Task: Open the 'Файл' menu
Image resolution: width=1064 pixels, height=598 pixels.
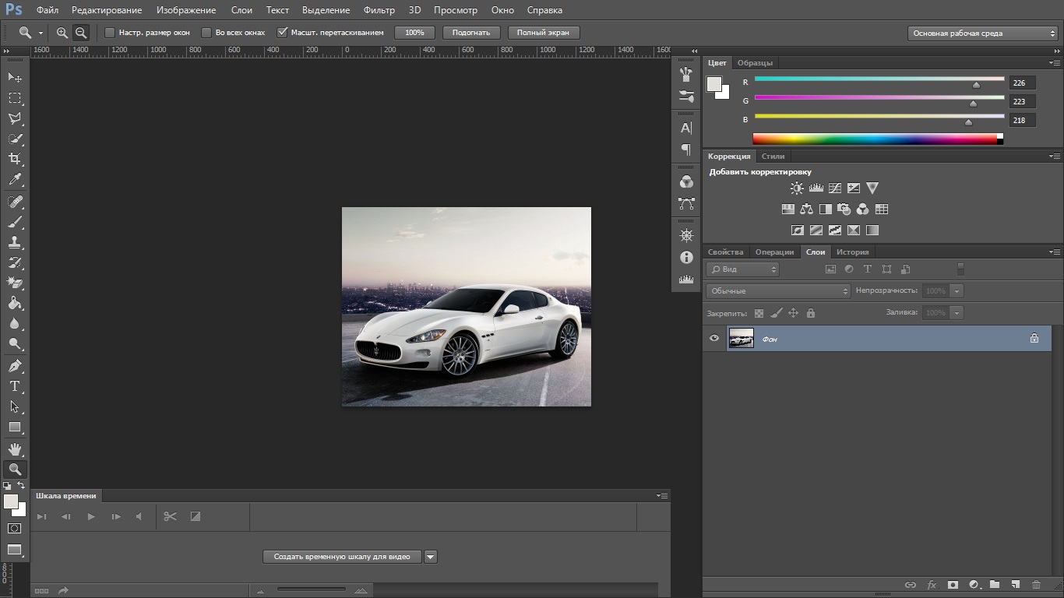Action: tap(47, 10)
